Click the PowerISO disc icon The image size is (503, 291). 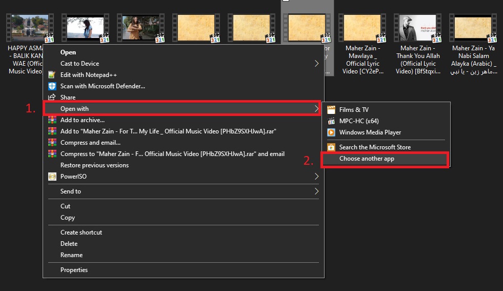(52, 177)
